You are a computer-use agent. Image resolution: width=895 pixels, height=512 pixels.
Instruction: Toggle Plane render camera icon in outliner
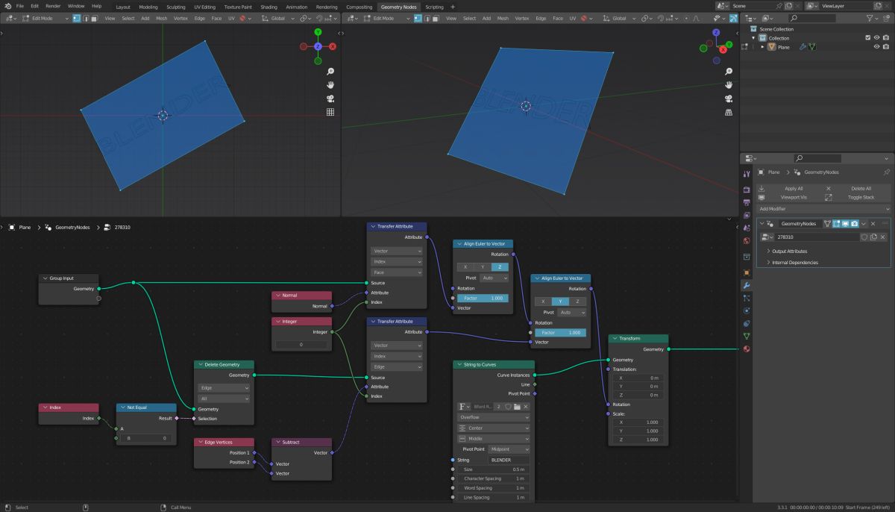886,47
